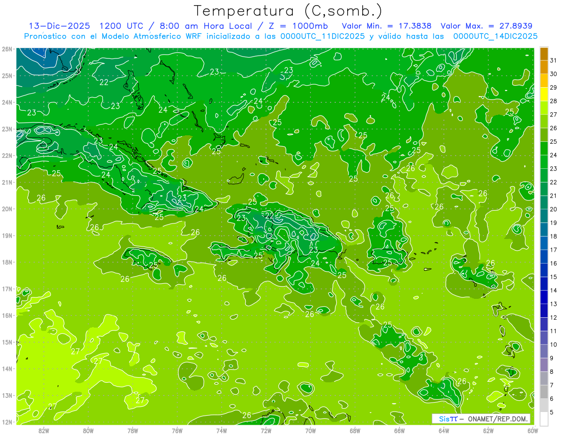The image size is (566, 437).
Task: Pick the light green swatch between 26 and 27
Action: click(544, 121)
